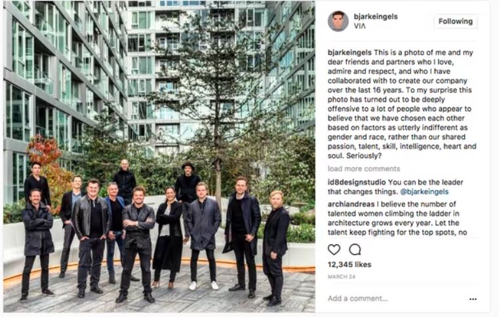The height and width of the screenshot is (317, 499).
Task: Toggle the Following button
Action: (456, 22)
